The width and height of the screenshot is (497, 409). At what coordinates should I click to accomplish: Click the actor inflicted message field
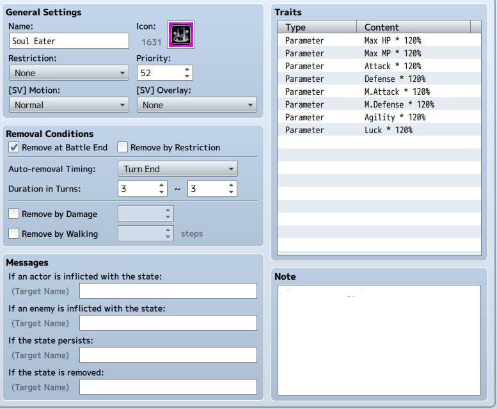coord(168,291)
